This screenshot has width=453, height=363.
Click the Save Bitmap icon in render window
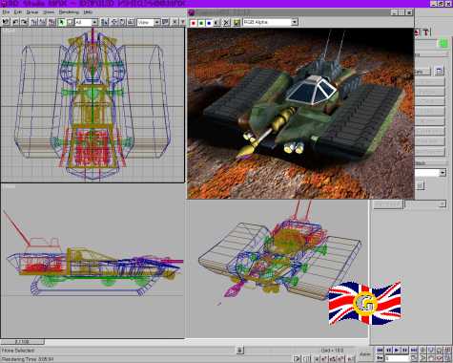237,22
